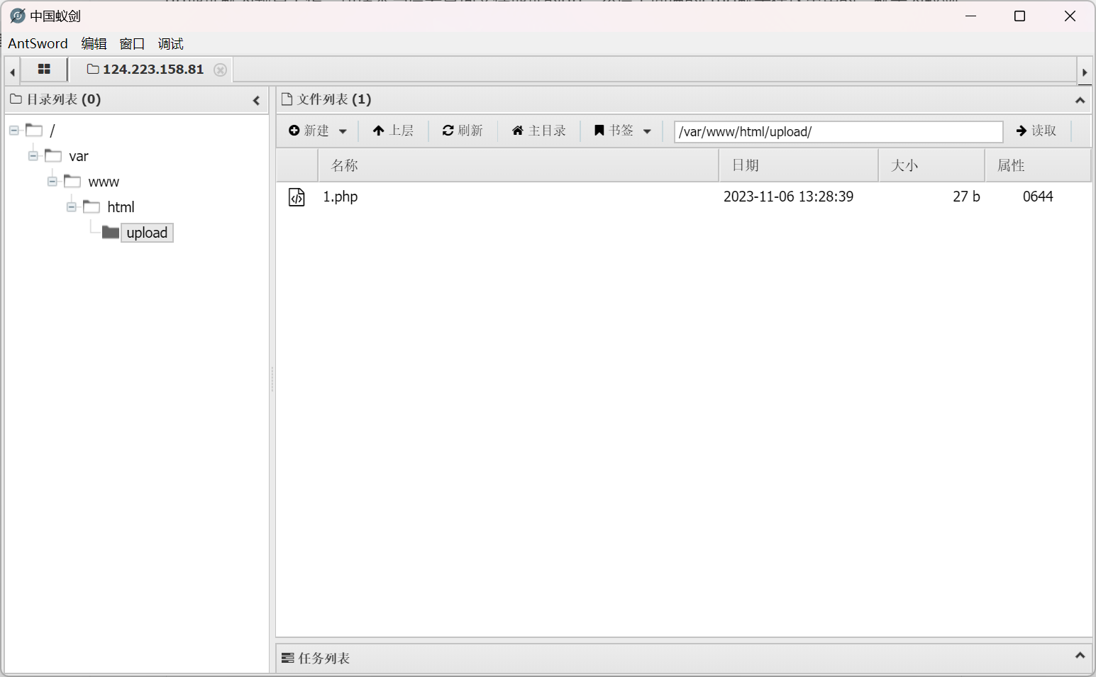This screenshot has width=1096, height=677.
Task: Click the 目录列表 (0) panel title
Action: (63, 99)
